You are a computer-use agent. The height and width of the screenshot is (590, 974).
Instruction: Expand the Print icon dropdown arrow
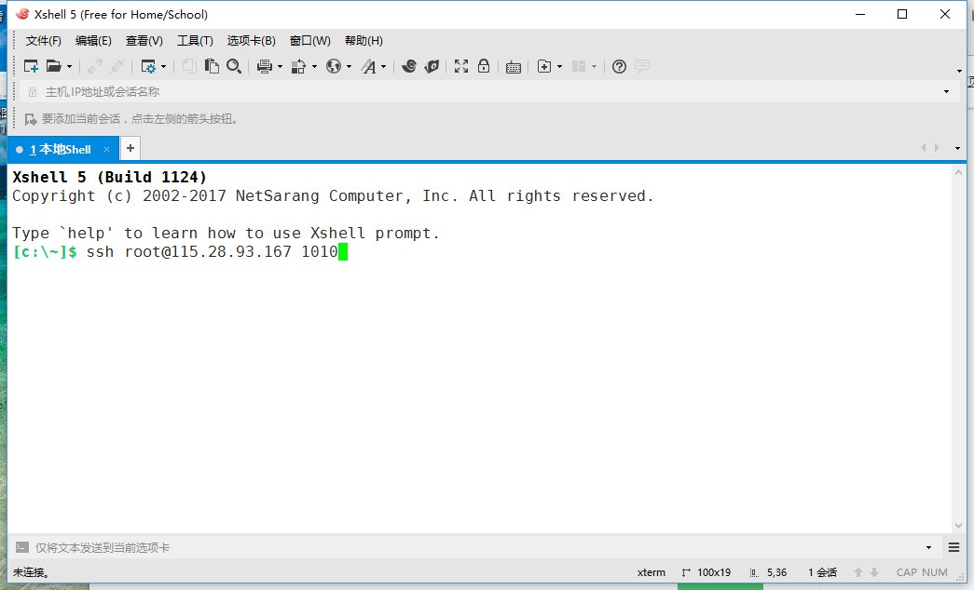coord(280,67)
